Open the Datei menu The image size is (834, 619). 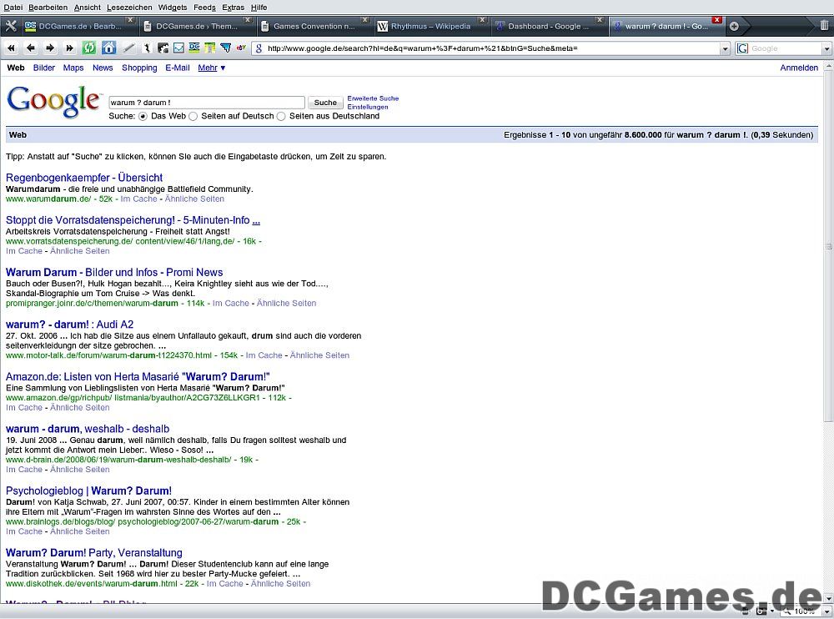coord(13,8)
